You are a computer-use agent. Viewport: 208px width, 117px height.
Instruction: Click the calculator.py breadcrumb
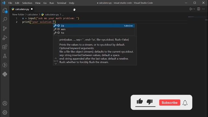click(52, 14)
